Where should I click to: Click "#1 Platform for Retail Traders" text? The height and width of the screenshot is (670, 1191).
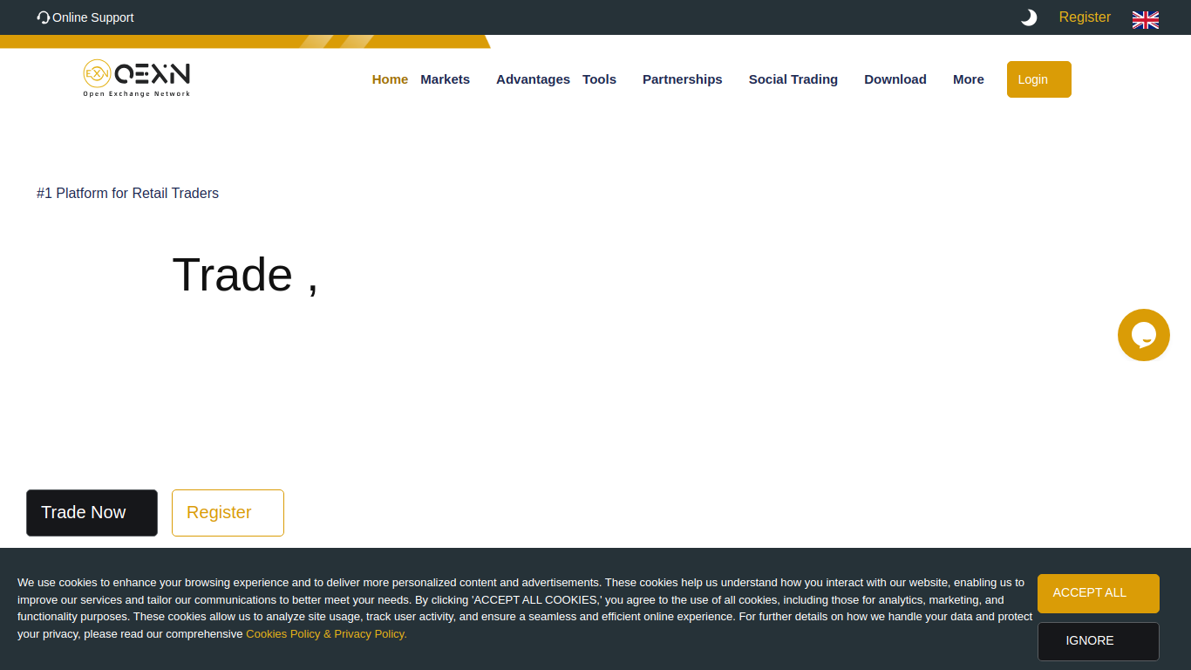pyautogui.click(x=127, y=194)
